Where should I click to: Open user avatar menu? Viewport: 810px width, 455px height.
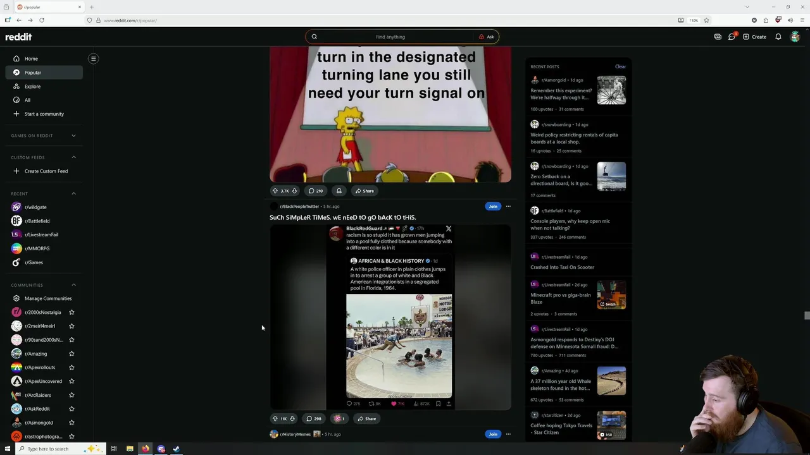point(795,37)
